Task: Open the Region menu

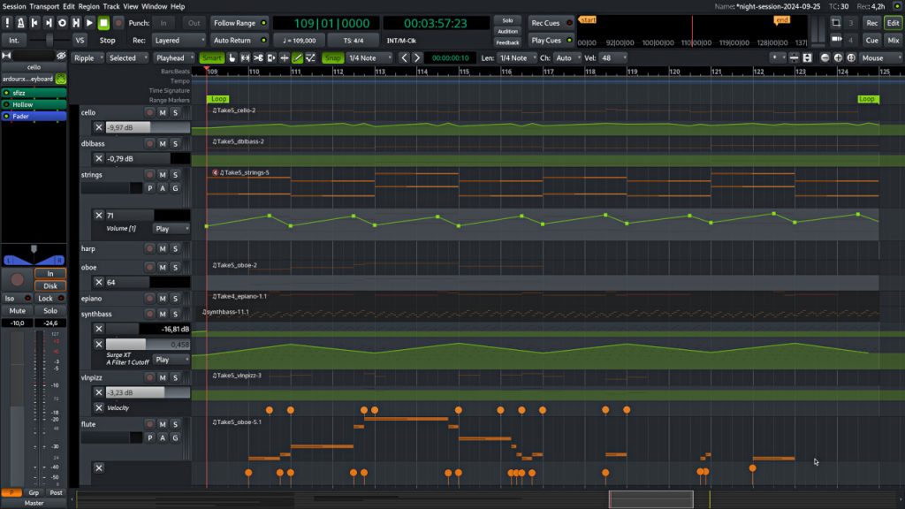Action: tap(89, 6)
